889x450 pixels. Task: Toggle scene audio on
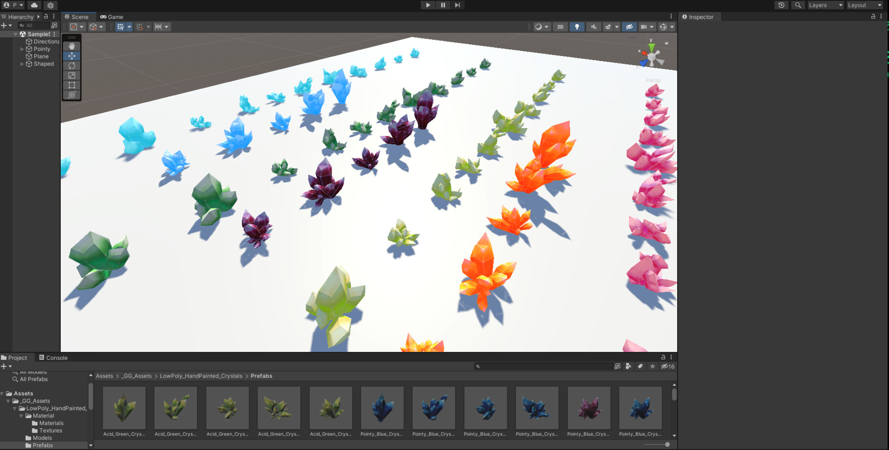593,27
